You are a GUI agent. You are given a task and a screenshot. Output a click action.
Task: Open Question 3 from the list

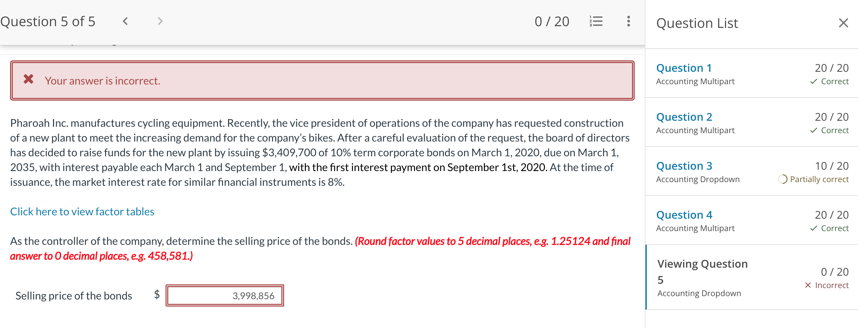[x=684, y=166]
